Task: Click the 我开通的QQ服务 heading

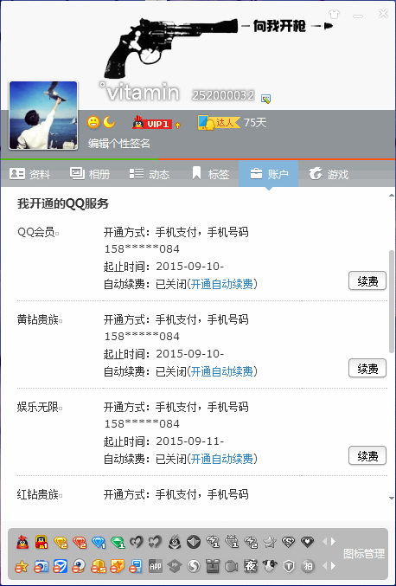Action: point(63,203)
